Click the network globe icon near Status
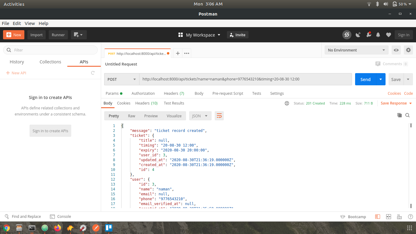The height and width of the screenshot is (234, 416). click(287, 103)
